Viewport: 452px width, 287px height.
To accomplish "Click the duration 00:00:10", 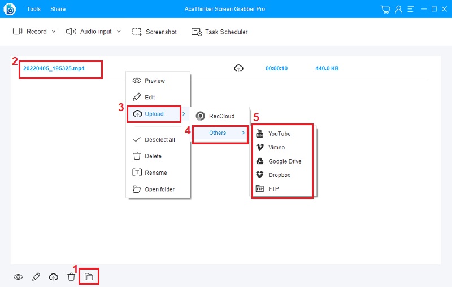I will 276,68.
